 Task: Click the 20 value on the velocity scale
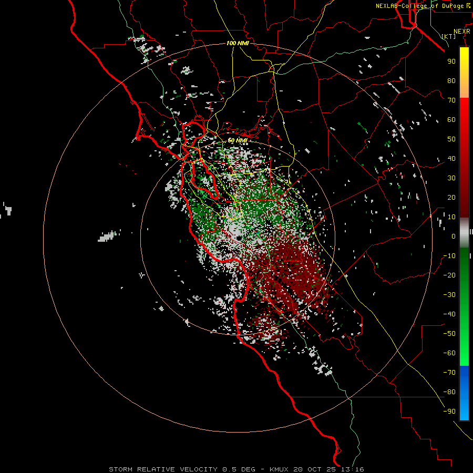451,197
